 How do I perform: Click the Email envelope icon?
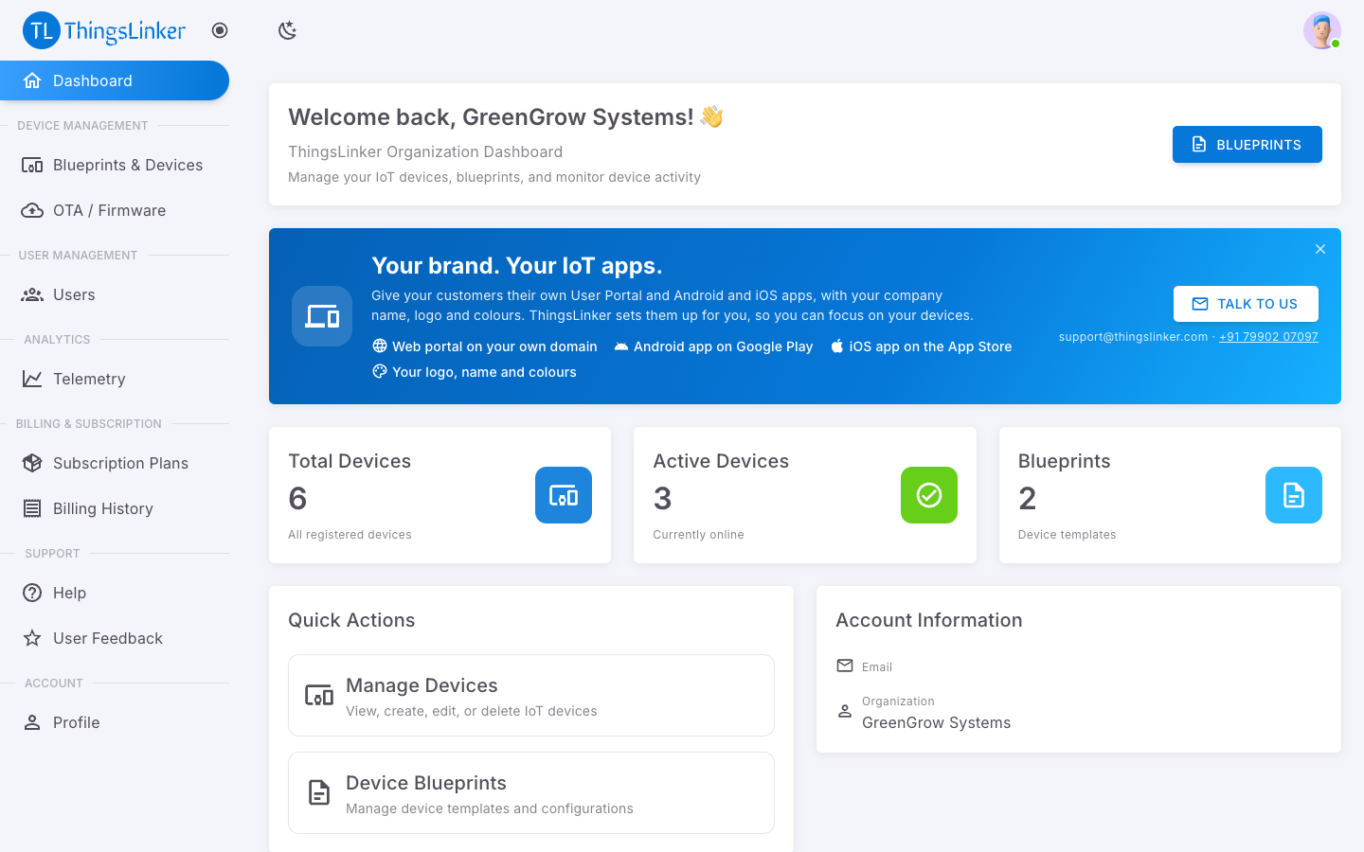[845, 666]
